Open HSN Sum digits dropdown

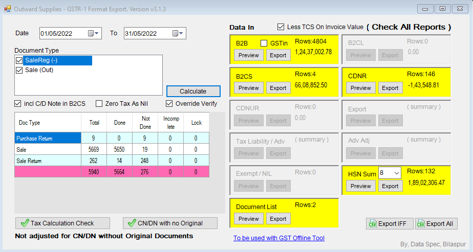pyautogui.click(x=396, y=173)
